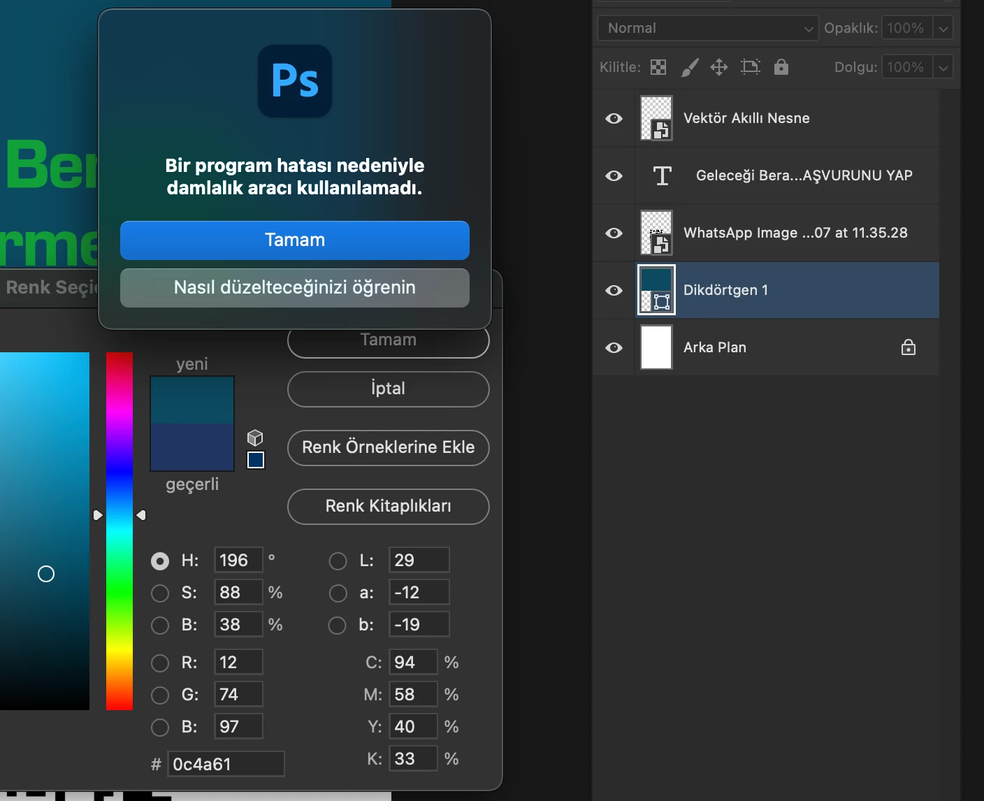Click the Y yellow percentage field

413,727
